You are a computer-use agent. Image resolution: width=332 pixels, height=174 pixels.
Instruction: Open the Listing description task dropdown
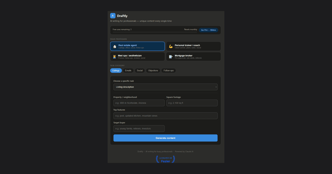pos(165,87)
